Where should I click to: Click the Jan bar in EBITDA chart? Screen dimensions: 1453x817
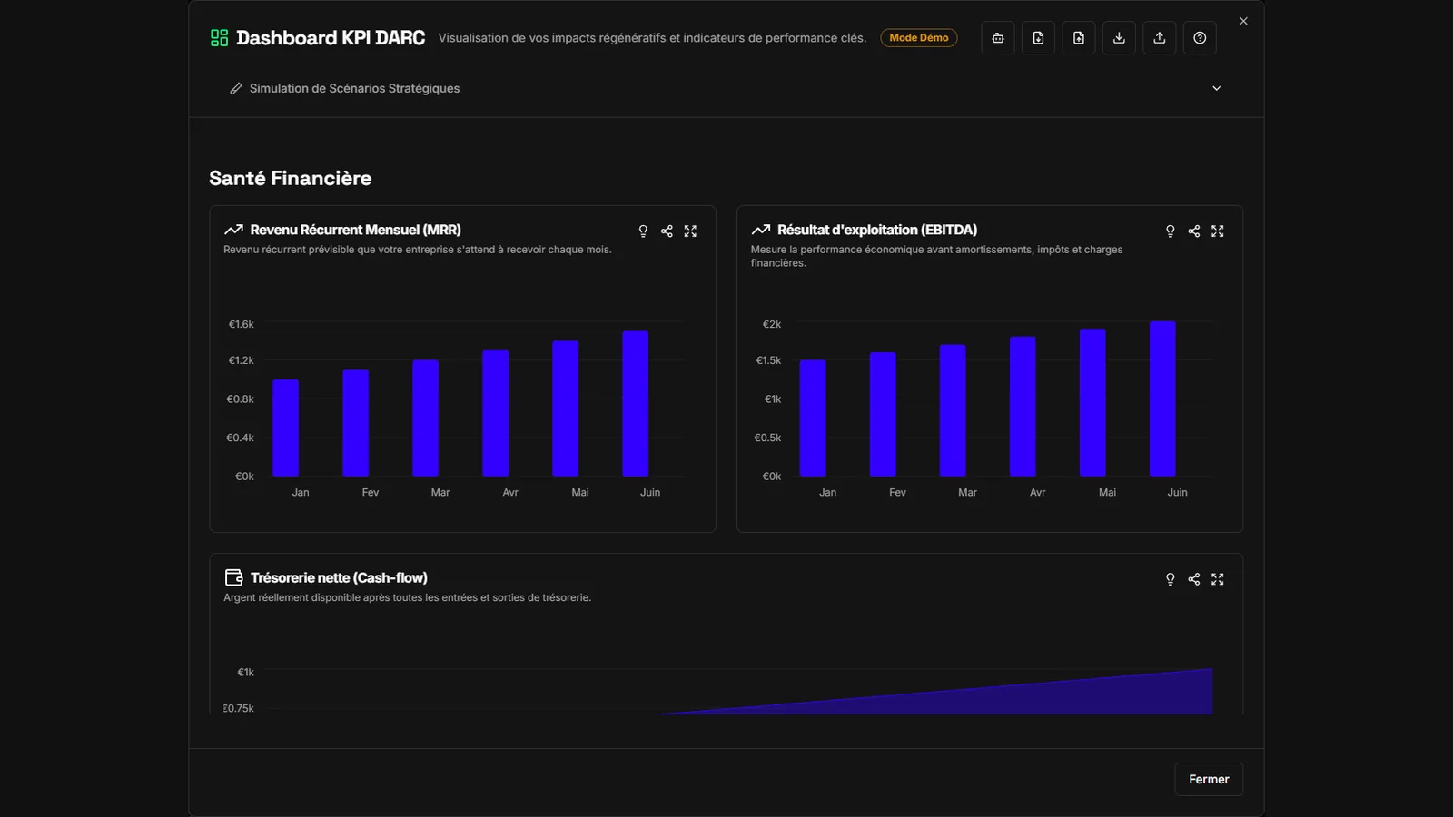813,418
